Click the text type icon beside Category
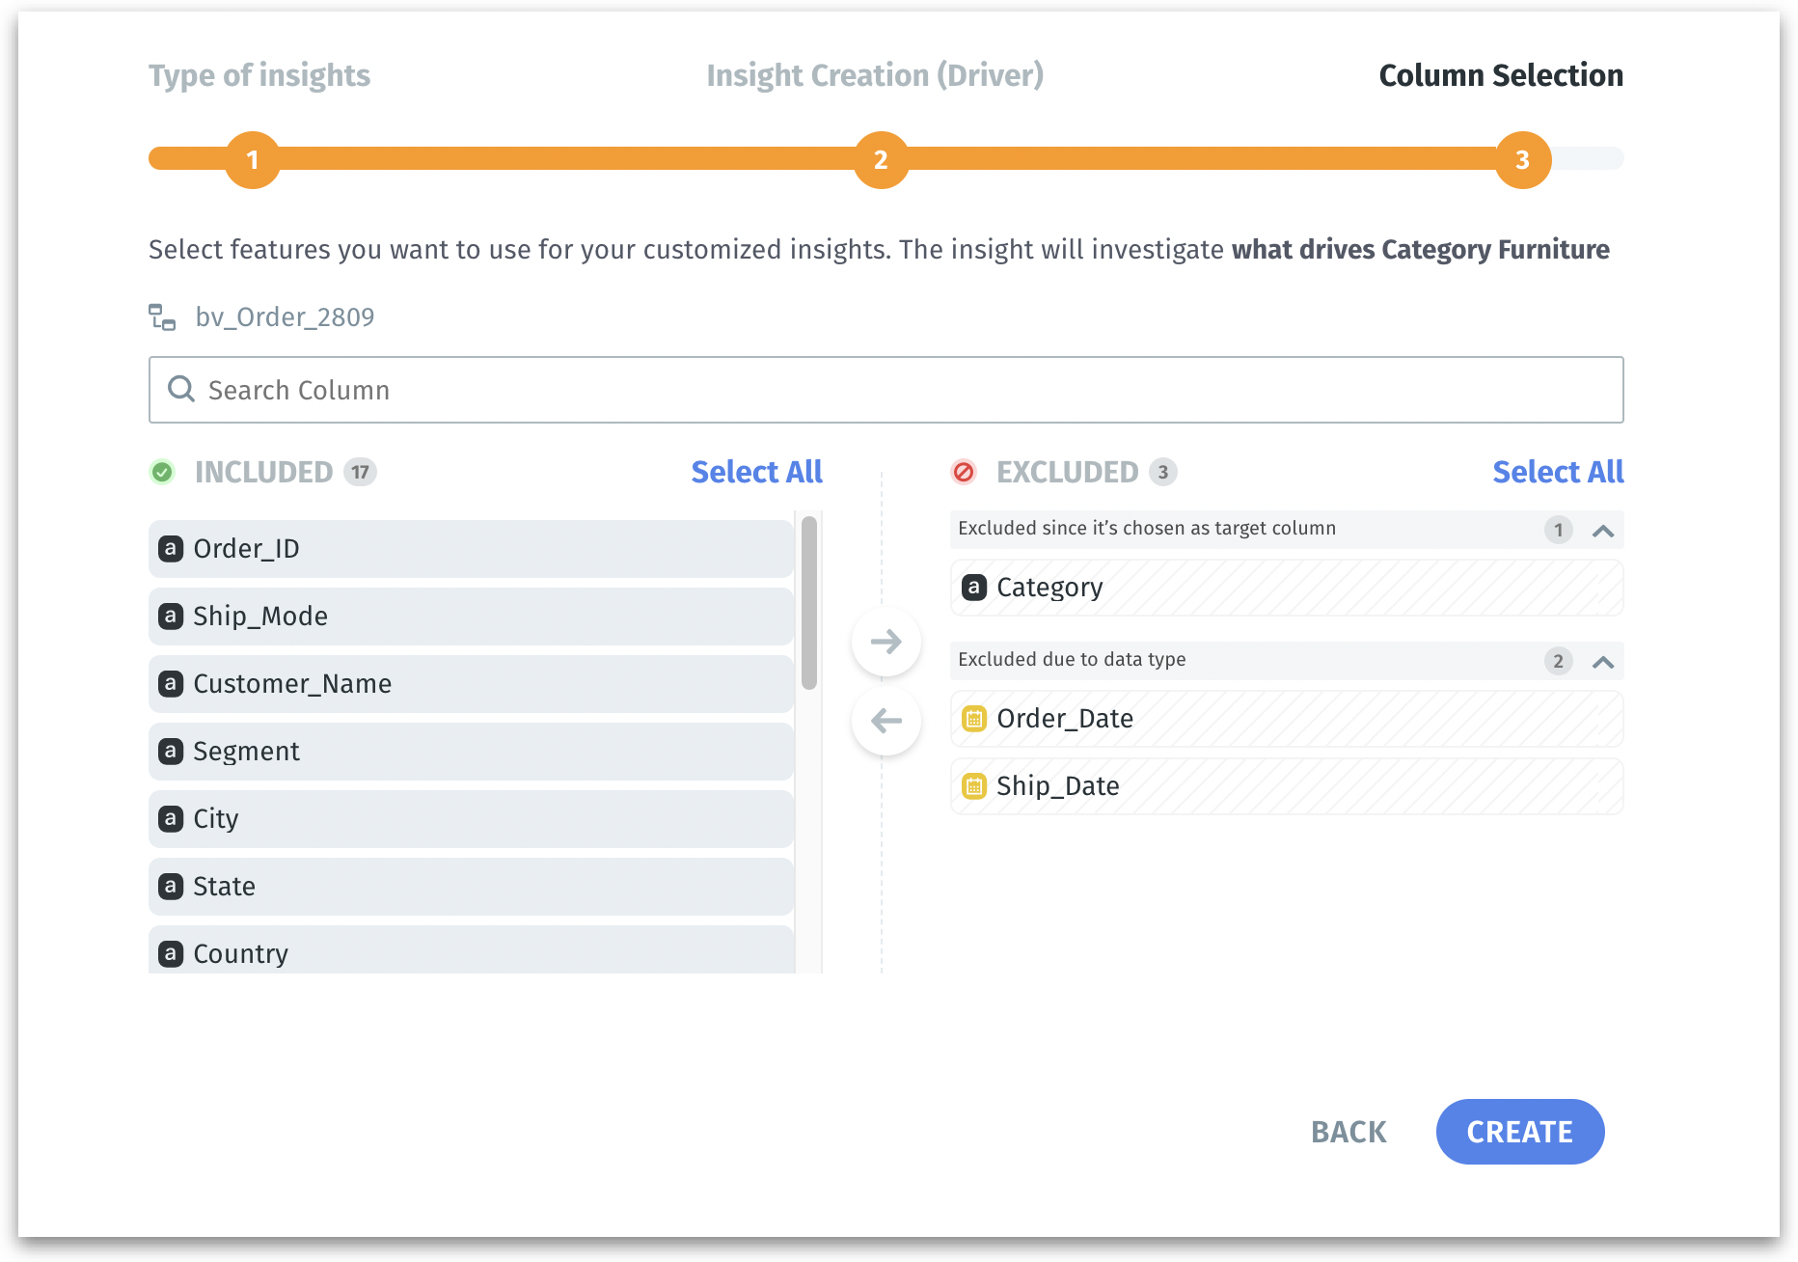 point(974,587)
